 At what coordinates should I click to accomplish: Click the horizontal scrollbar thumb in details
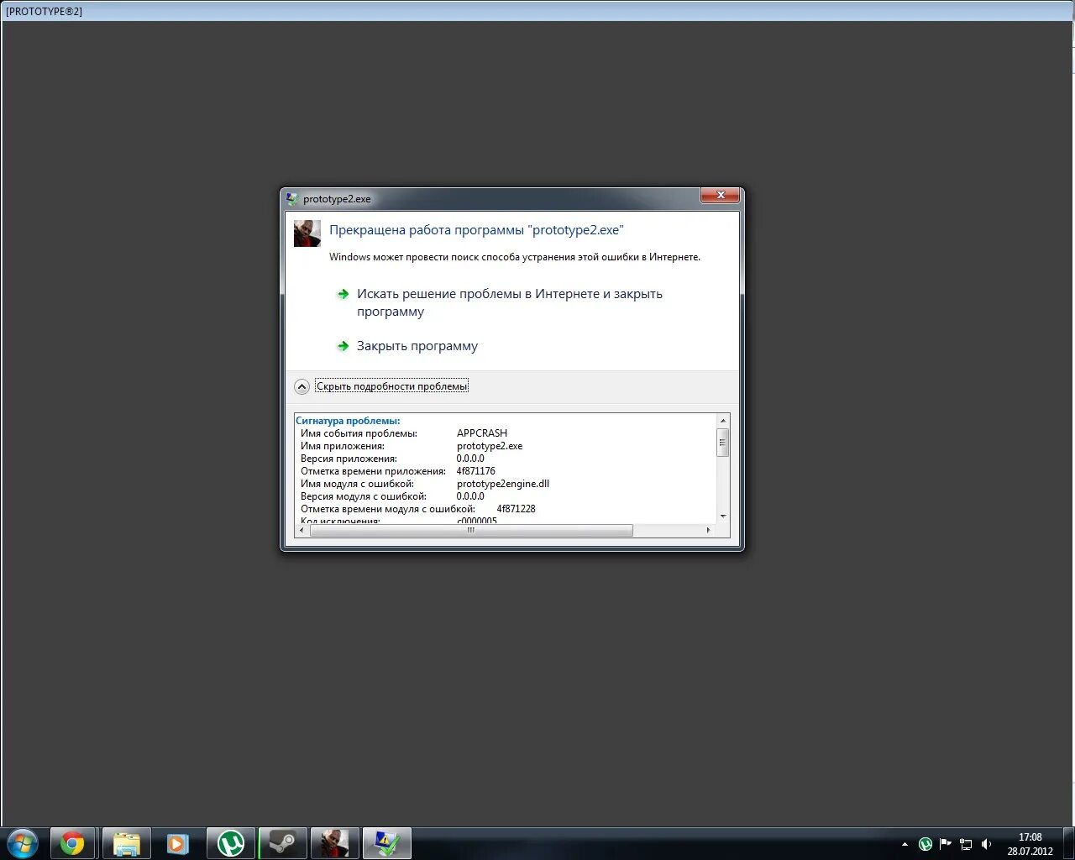pyautogui.click(x=471, y=531)
